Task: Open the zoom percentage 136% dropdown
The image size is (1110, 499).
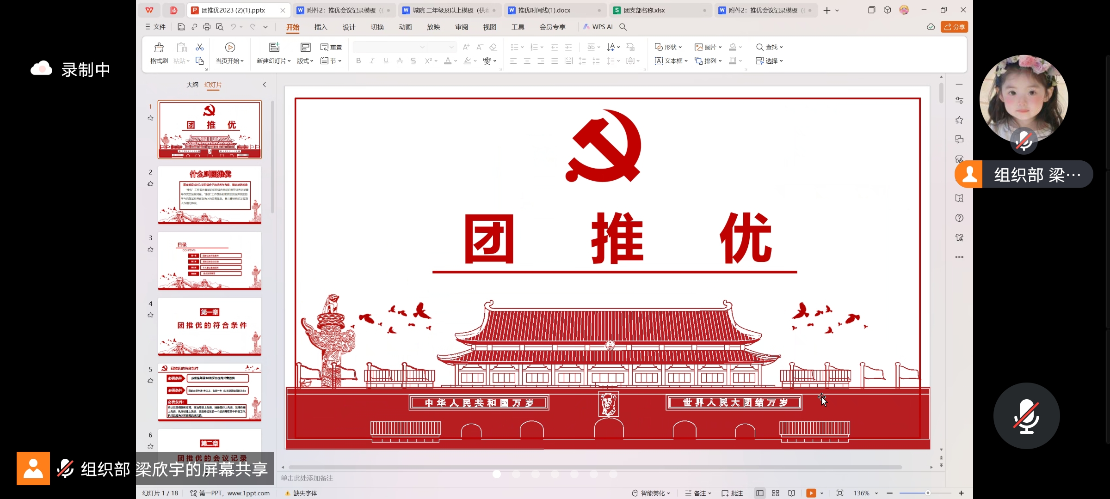Action: click(x=866, y=493)
